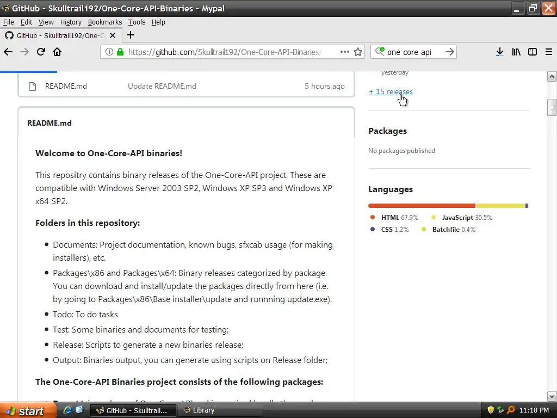Image resolution: width=557 pixels, height=418 pixels.
Task: Open the Library toolbar icon
Action: click(x=516, y=52)
